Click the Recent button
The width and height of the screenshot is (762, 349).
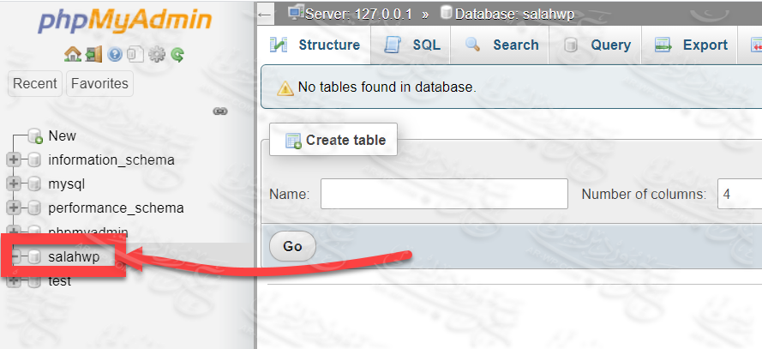[35, 84]
